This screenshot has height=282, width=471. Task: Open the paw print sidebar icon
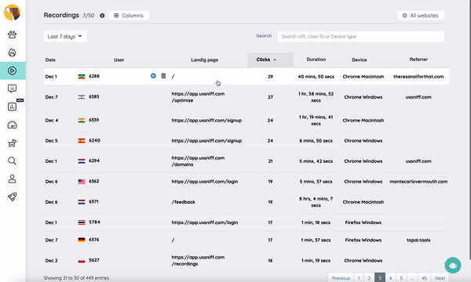(x=12, y=34)
